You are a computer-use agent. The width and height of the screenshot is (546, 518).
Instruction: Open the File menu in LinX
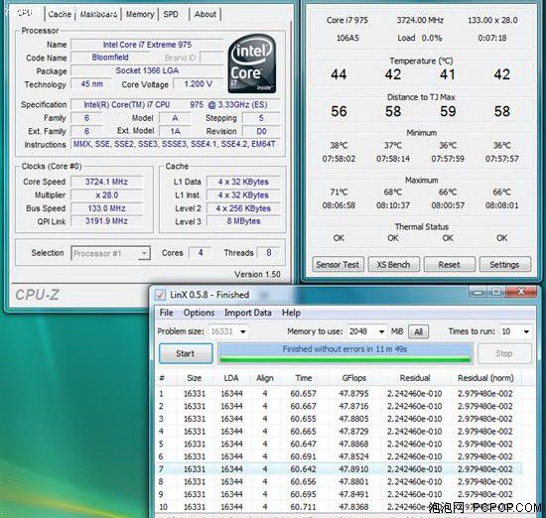pyautogui.click(x=166, y=313)
